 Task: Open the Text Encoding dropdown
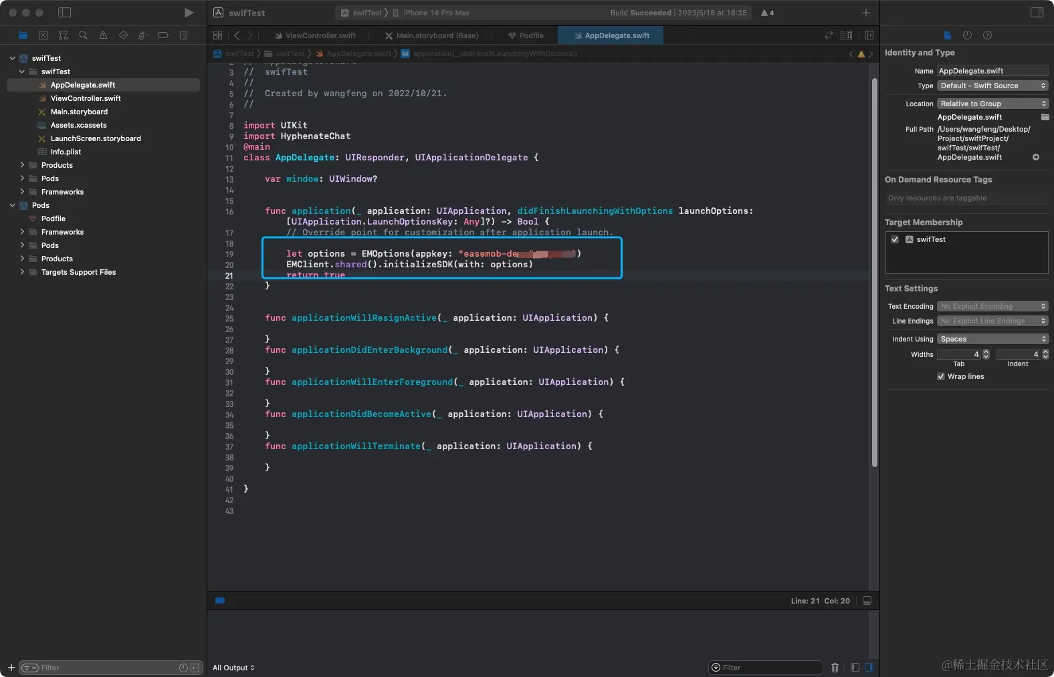[x=992, y=306]
